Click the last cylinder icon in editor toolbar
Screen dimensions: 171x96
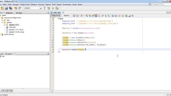pos(133,16)
